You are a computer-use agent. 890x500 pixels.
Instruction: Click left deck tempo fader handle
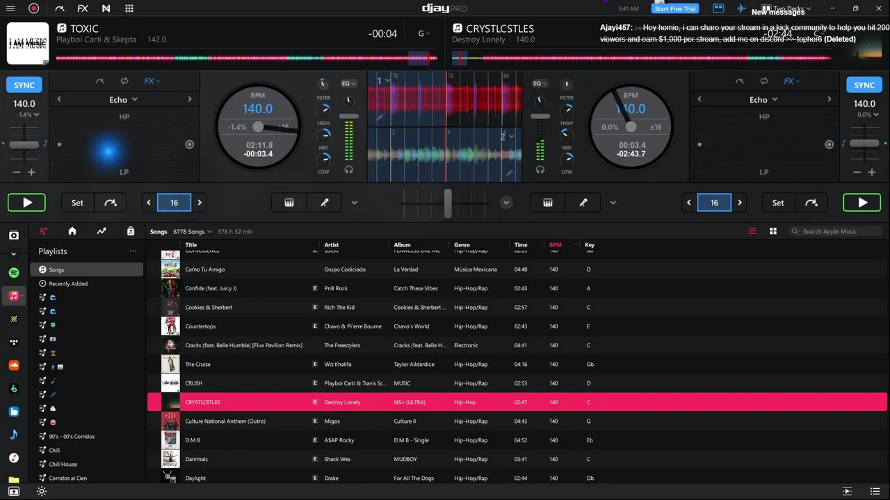(24, 144)
